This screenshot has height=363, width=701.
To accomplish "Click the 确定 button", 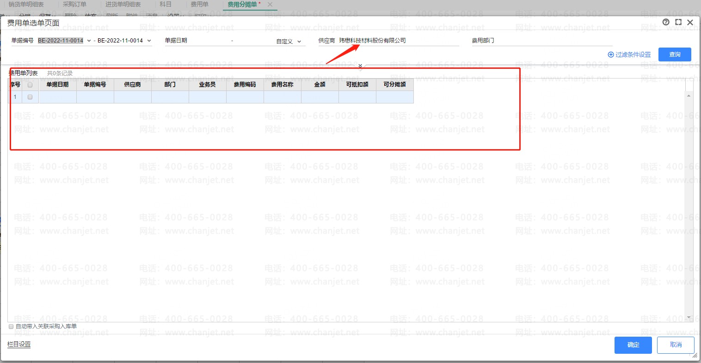I will (633, 345).
